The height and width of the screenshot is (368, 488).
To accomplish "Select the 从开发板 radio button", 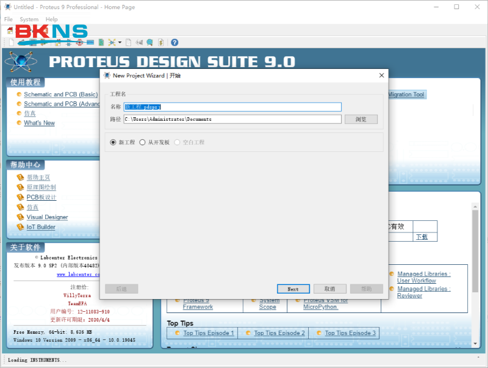I will pos(142,142).
